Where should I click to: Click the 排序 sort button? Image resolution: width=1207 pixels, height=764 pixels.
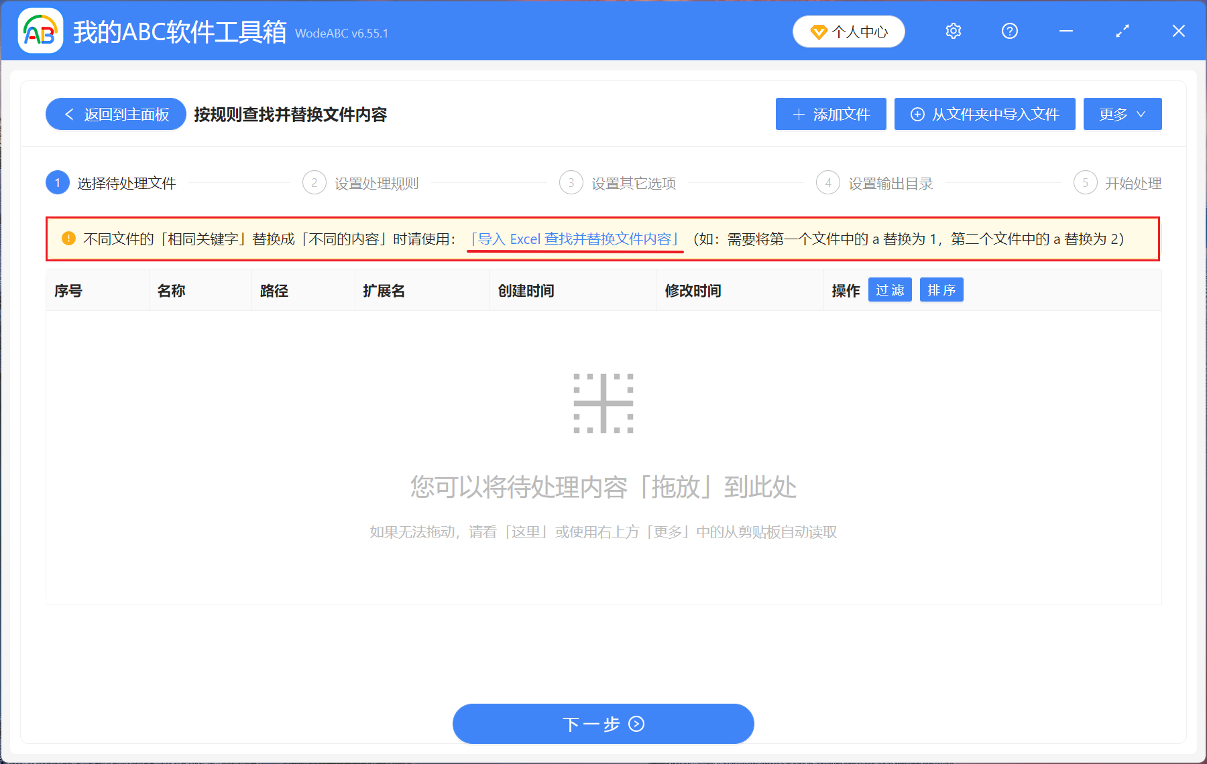click(x=941, y=290)
